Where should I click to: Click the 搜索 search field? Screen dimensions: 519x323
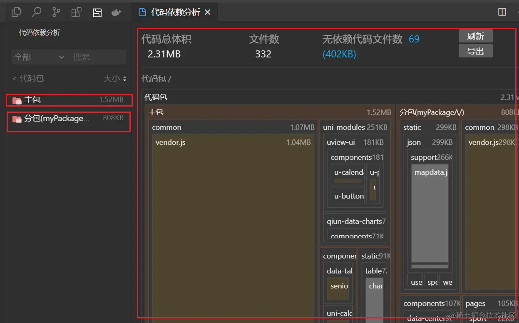pos(99,57)
